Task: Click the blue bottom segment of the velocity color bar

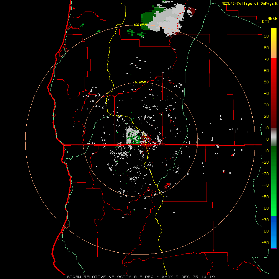Action: coord(274,232)
